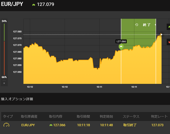Click the clock history icon beside 終了
Viewport: 170px width, 134px height.
pos(137,25)
